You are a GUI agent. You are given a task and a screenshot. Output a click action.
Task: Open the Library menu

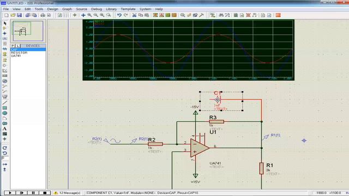(111, 9)
